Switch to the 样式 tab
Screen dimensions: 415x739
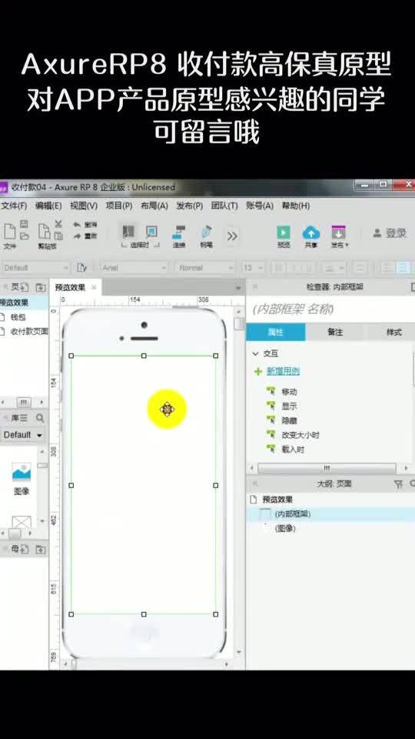(x=393, y=333)
